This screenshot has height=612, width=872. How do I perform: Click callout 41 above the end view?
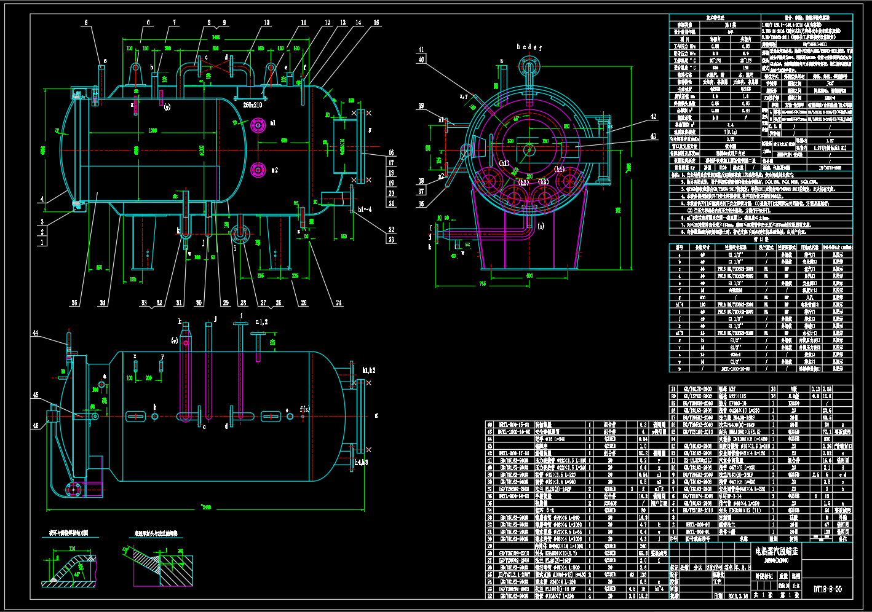[421, 50]
